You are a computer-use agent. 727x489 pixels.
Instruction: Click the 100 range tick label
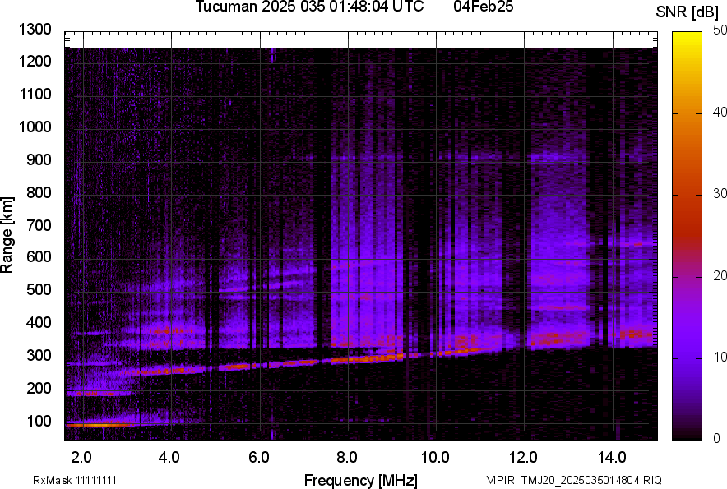[x=39, y=422]
